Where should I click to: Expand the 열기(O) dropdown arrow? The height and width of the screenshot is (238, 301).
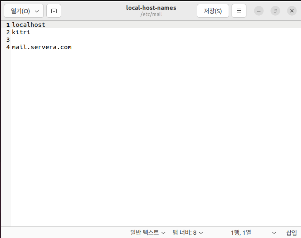[x=37, y=11]
